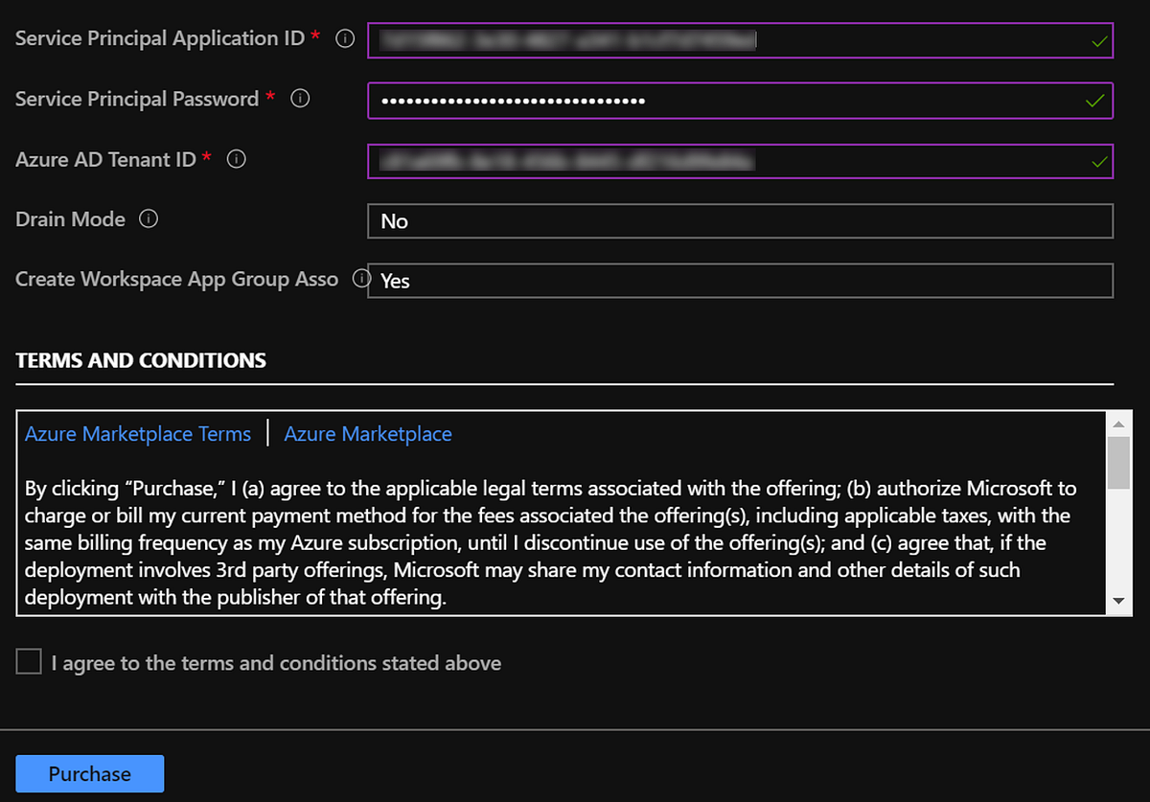Click green checkmark in Tenant ID field
Image resolution: width=1150 pixels, height=802 pixels.
1098,162
